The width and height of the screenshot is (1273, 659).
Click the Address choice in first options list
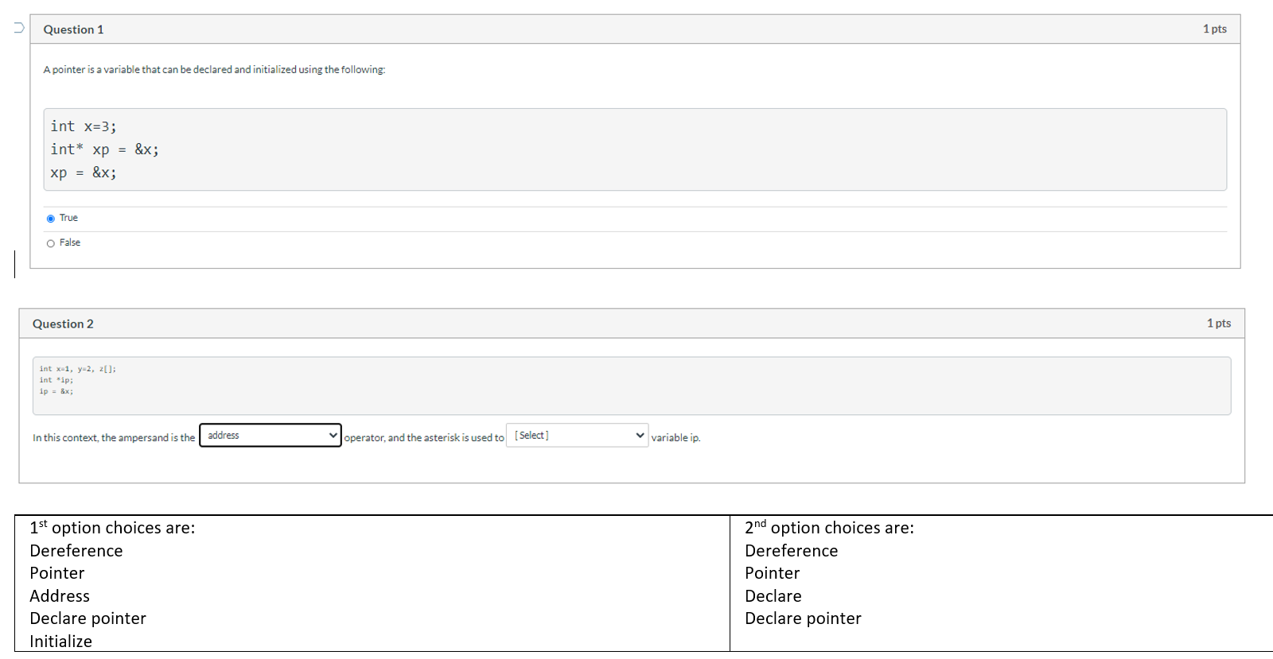click(60, 596)
